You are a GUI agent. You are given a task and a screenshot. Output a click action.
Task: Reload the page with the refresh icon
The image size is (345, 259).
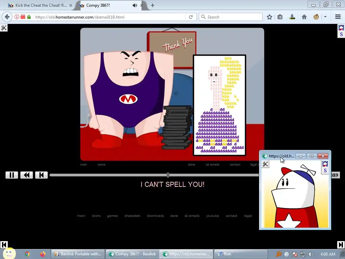tap(191, 17)
